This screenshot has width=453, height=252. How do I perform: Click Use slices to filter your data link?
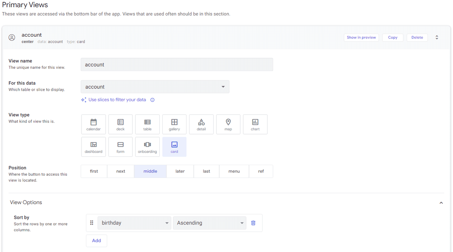[117, 100]
